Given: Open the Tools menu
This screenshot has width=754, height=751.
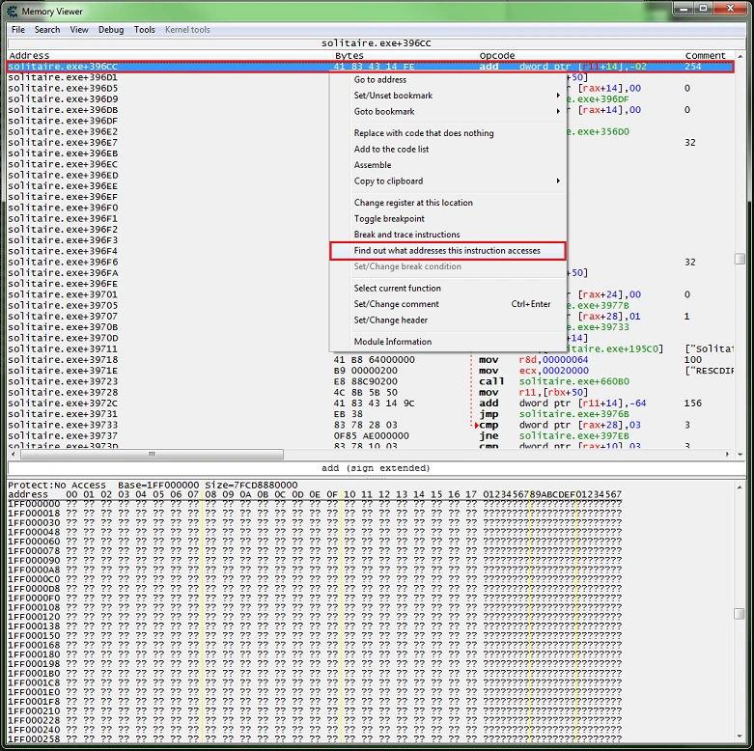Looking at the screenshot, I should (144, 30).
